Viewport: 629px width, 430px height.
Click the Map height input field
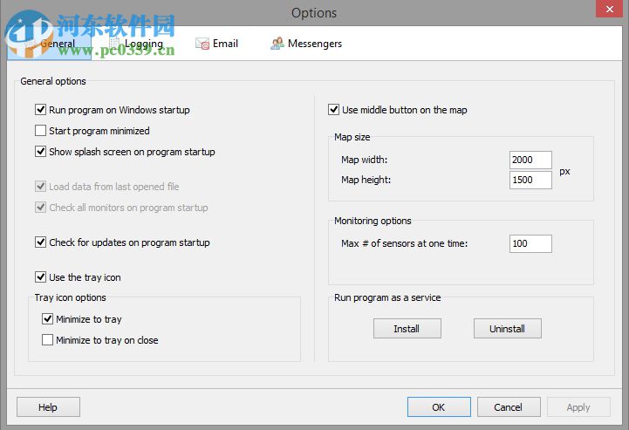point(530,180)
